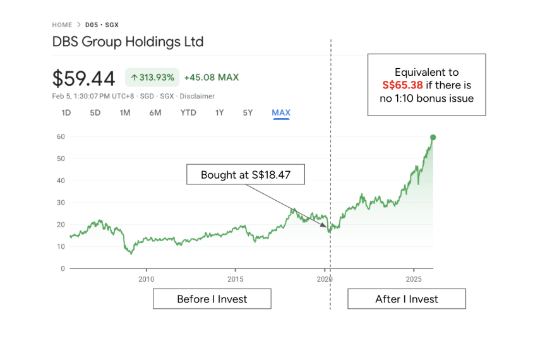
Task: Select the 1D time range tab
Action: point(66,113)
